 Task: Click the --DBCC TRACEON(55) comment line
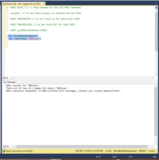44,19
